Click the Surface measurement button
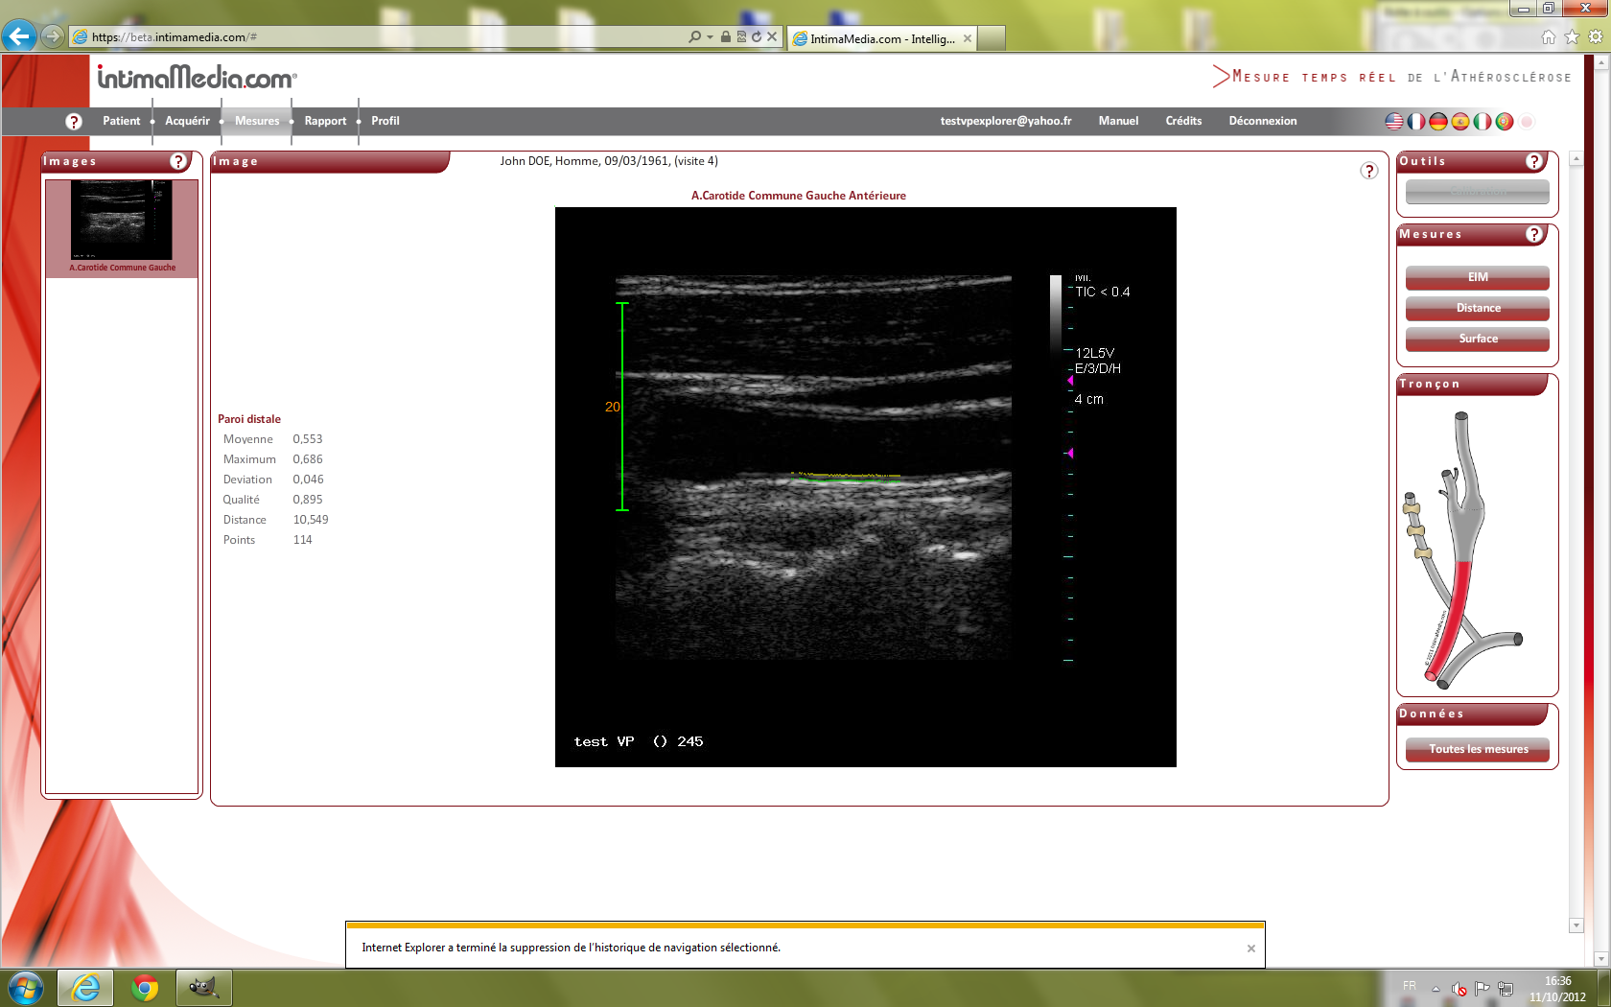This screenshot has height=1007, width=1611. tap(1477, 339)
